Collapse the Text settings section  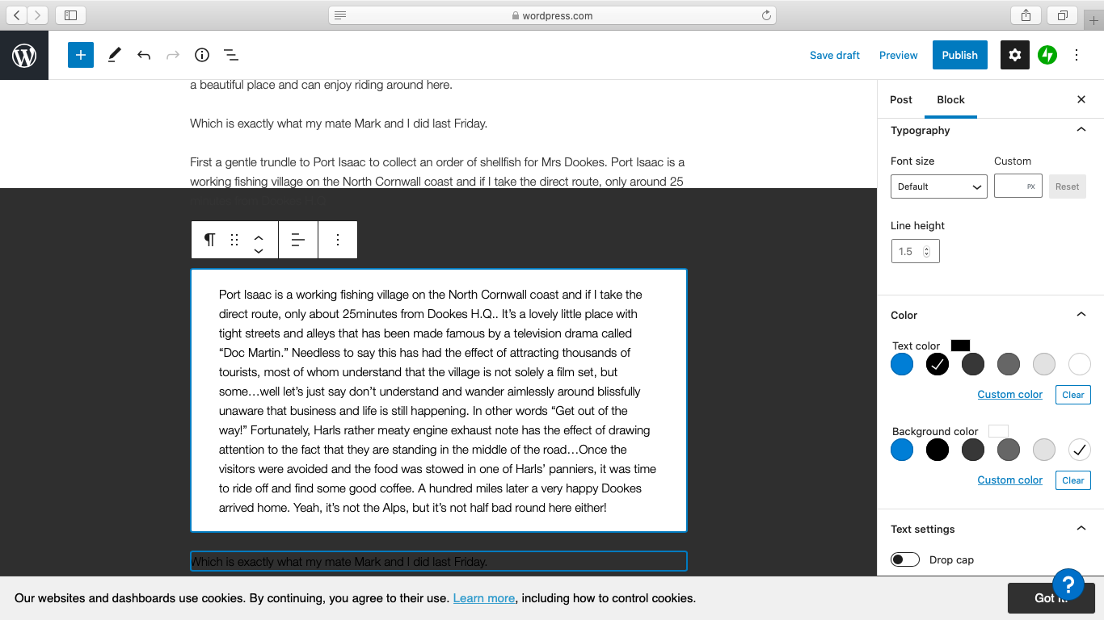pos(1081,529)
